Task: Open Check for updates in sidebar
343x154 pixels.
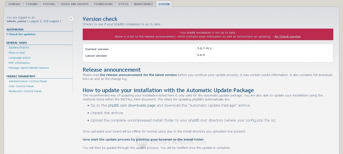Action: point(22,34)
